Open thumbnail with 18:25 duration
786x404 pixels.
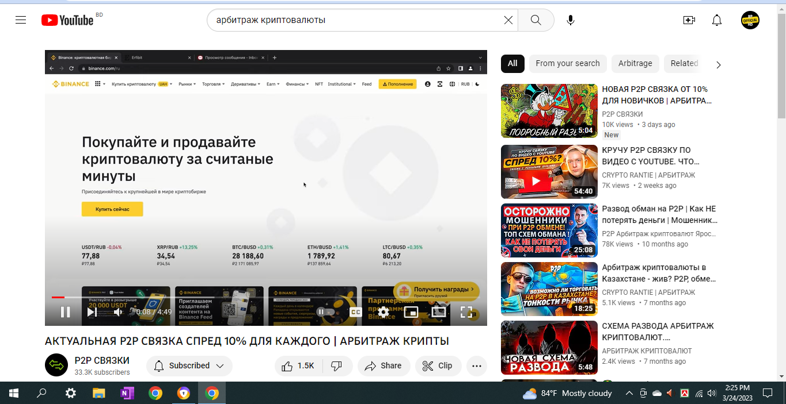coord(549,288)
